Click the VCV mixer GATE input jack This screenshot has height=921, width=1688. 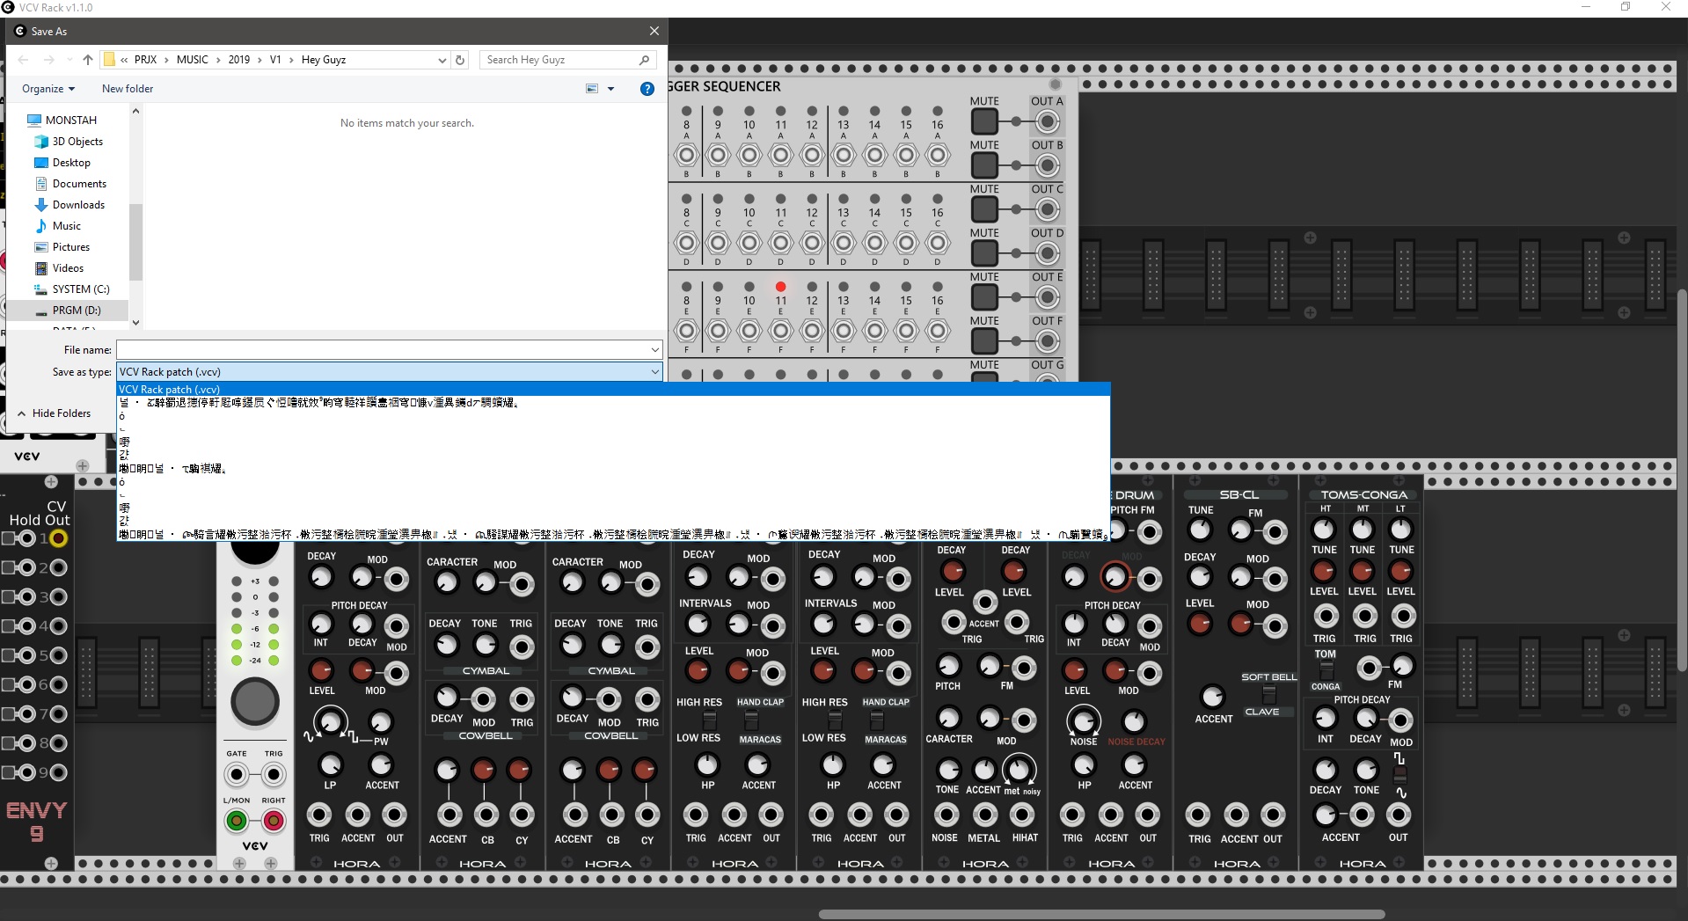point(236,775)
